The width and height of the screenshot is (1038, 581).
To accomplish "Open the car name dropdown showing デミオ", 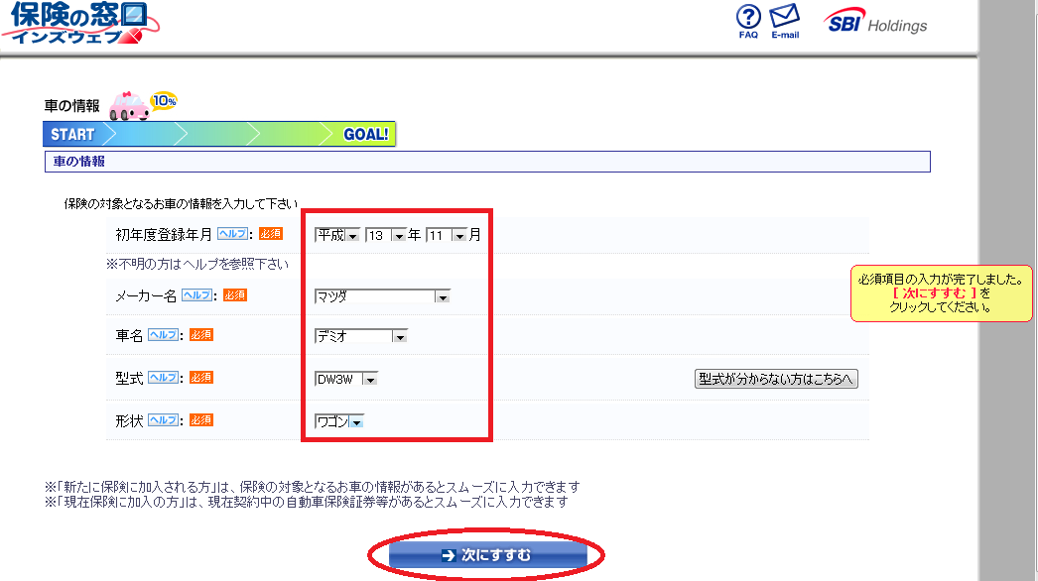I will coord(361,337).
